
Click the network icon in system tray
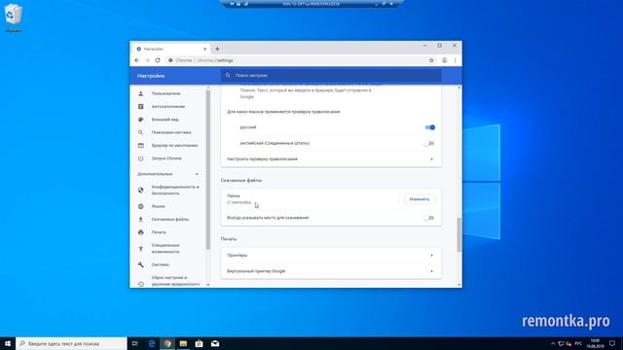point(561,343)
